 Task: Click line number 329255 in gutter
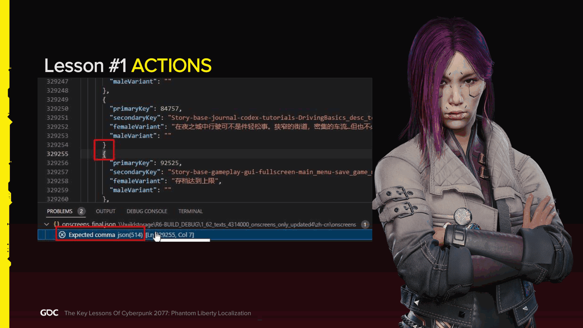pos(57,154)
